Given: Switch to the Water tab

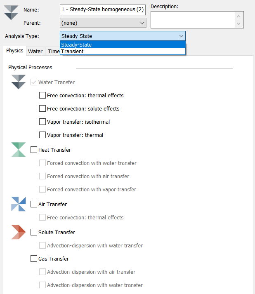Looking at the screenshot, I should pyautogui.click(x=35, y=52).
